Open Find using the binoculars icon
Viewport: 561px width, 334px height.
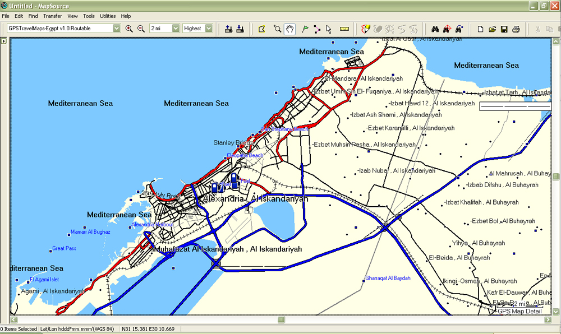pos(435,29)
